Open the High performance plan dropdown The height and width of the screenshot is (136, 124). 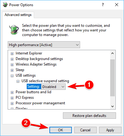point(44,45)
